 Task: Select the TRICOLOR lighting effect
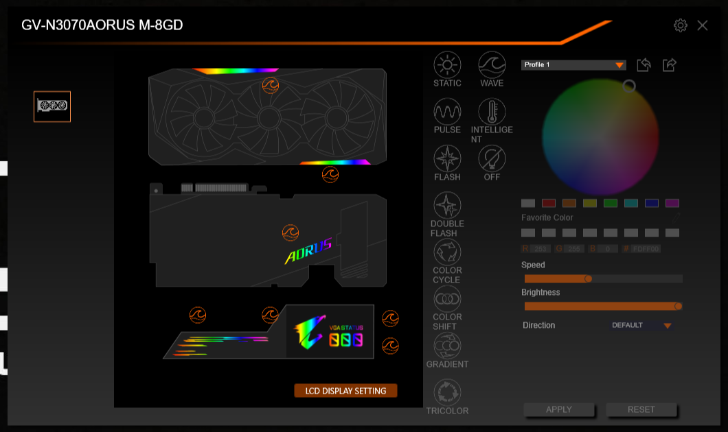(x=447, y=393)
